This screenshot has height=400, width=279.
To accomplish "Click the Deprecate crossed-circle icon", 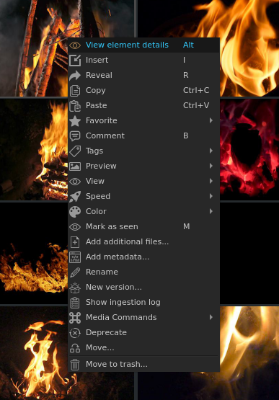I will point(75,333).
